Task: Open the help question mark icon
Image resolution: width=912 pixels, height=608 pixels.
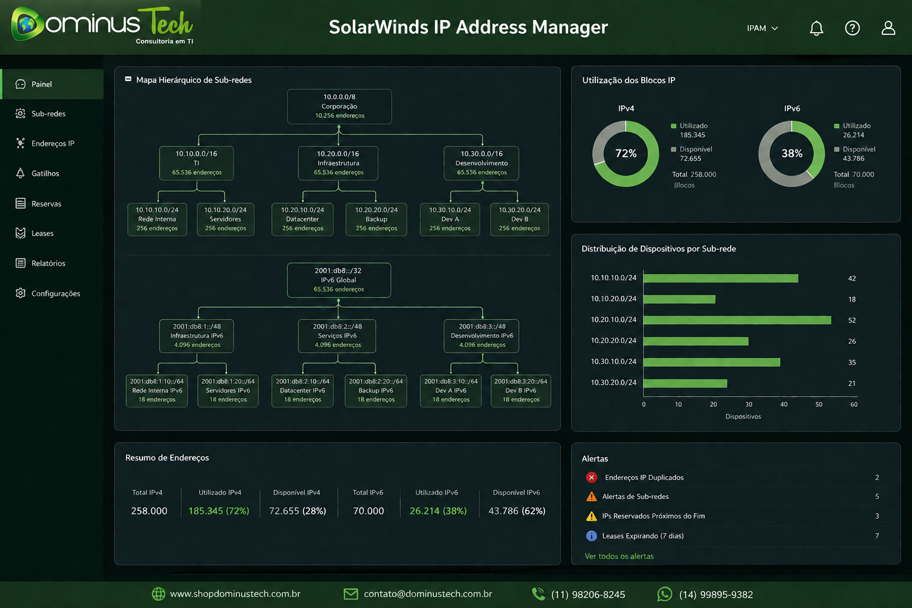Action: click(x=852, y=28)
